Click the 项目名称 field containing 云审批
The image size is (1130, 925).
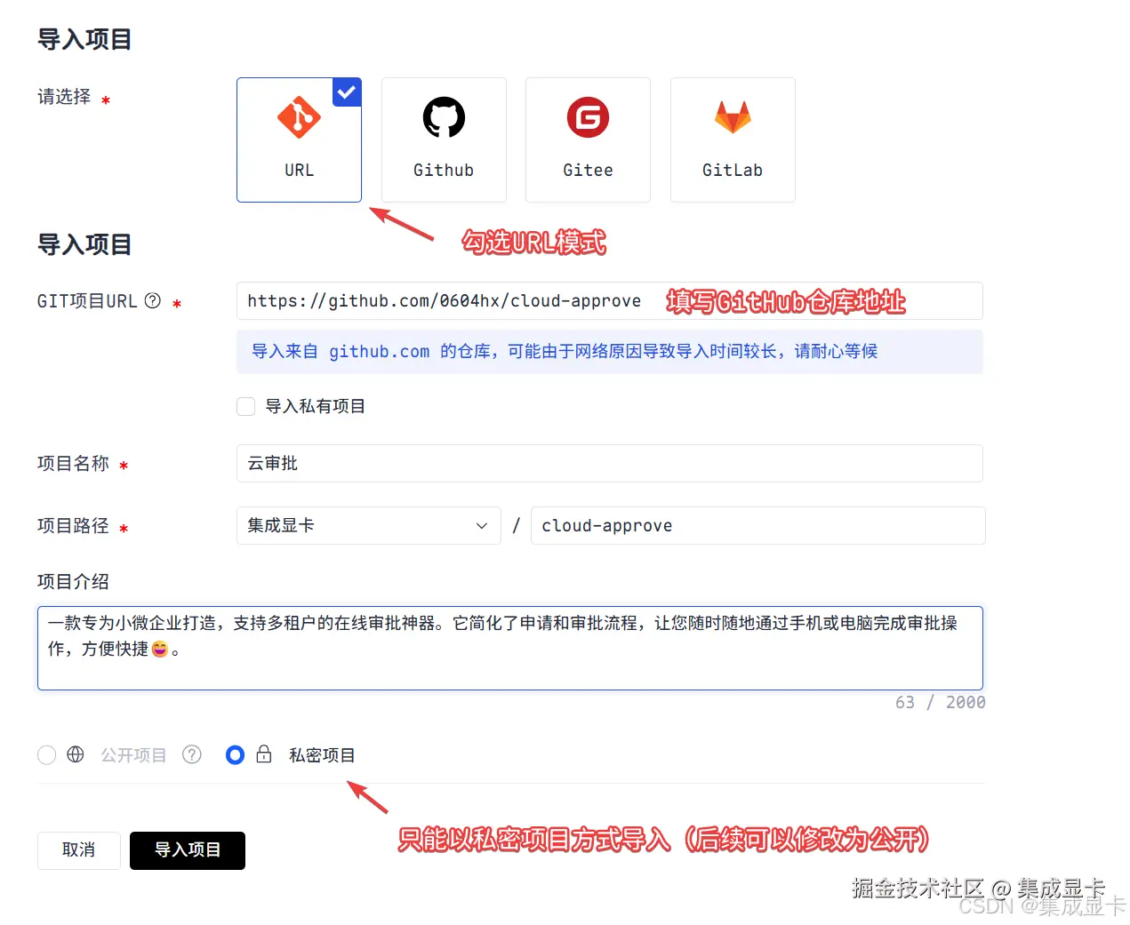click(x=609, y=463)
